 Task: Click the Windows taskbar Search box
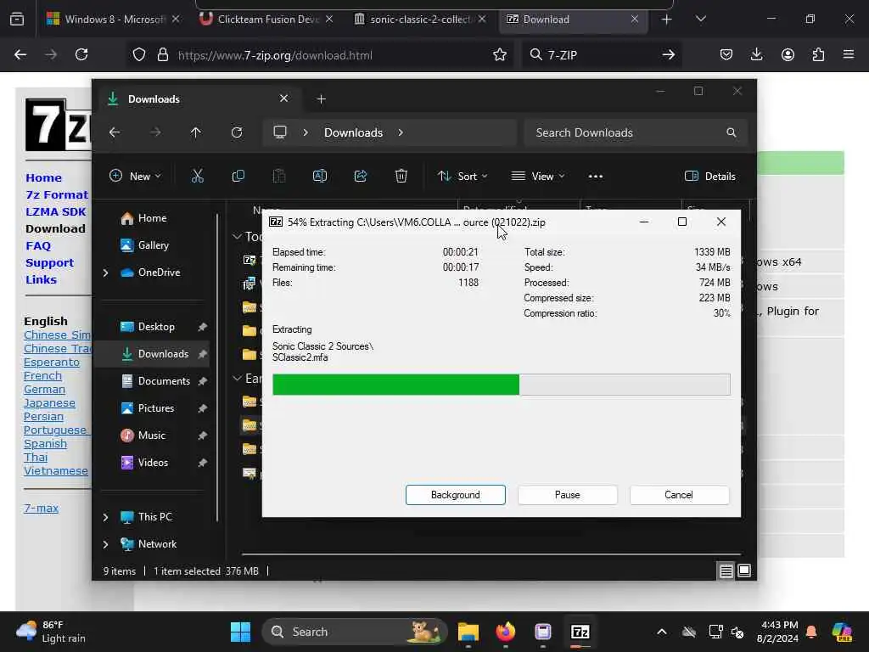(x=355, y=632)
